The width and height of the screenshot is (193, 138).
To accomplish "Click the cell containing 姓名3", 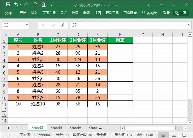I will tap(38, 59).
